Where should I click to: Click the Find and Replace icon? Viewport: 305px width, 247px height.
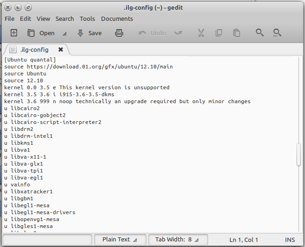coord(277,33)
